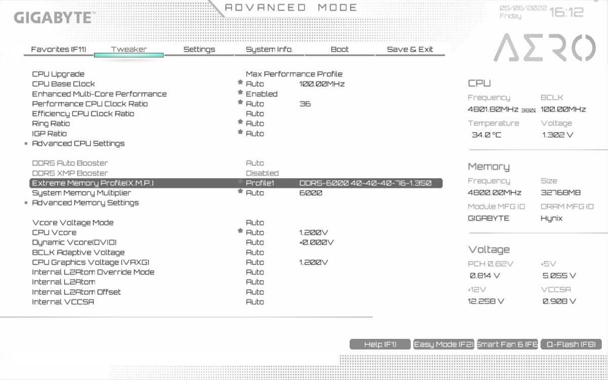The image size is (608, 380).
Task: Open the Save & Exit tab
Action: click(x=410, y=49)
